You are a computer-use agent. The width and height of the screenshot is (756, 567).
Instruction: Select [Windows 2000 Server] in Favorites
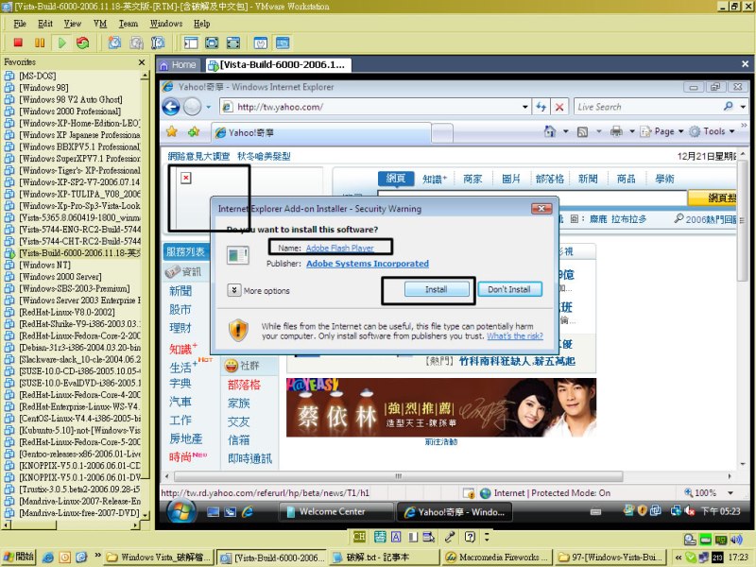pos(60,277)
